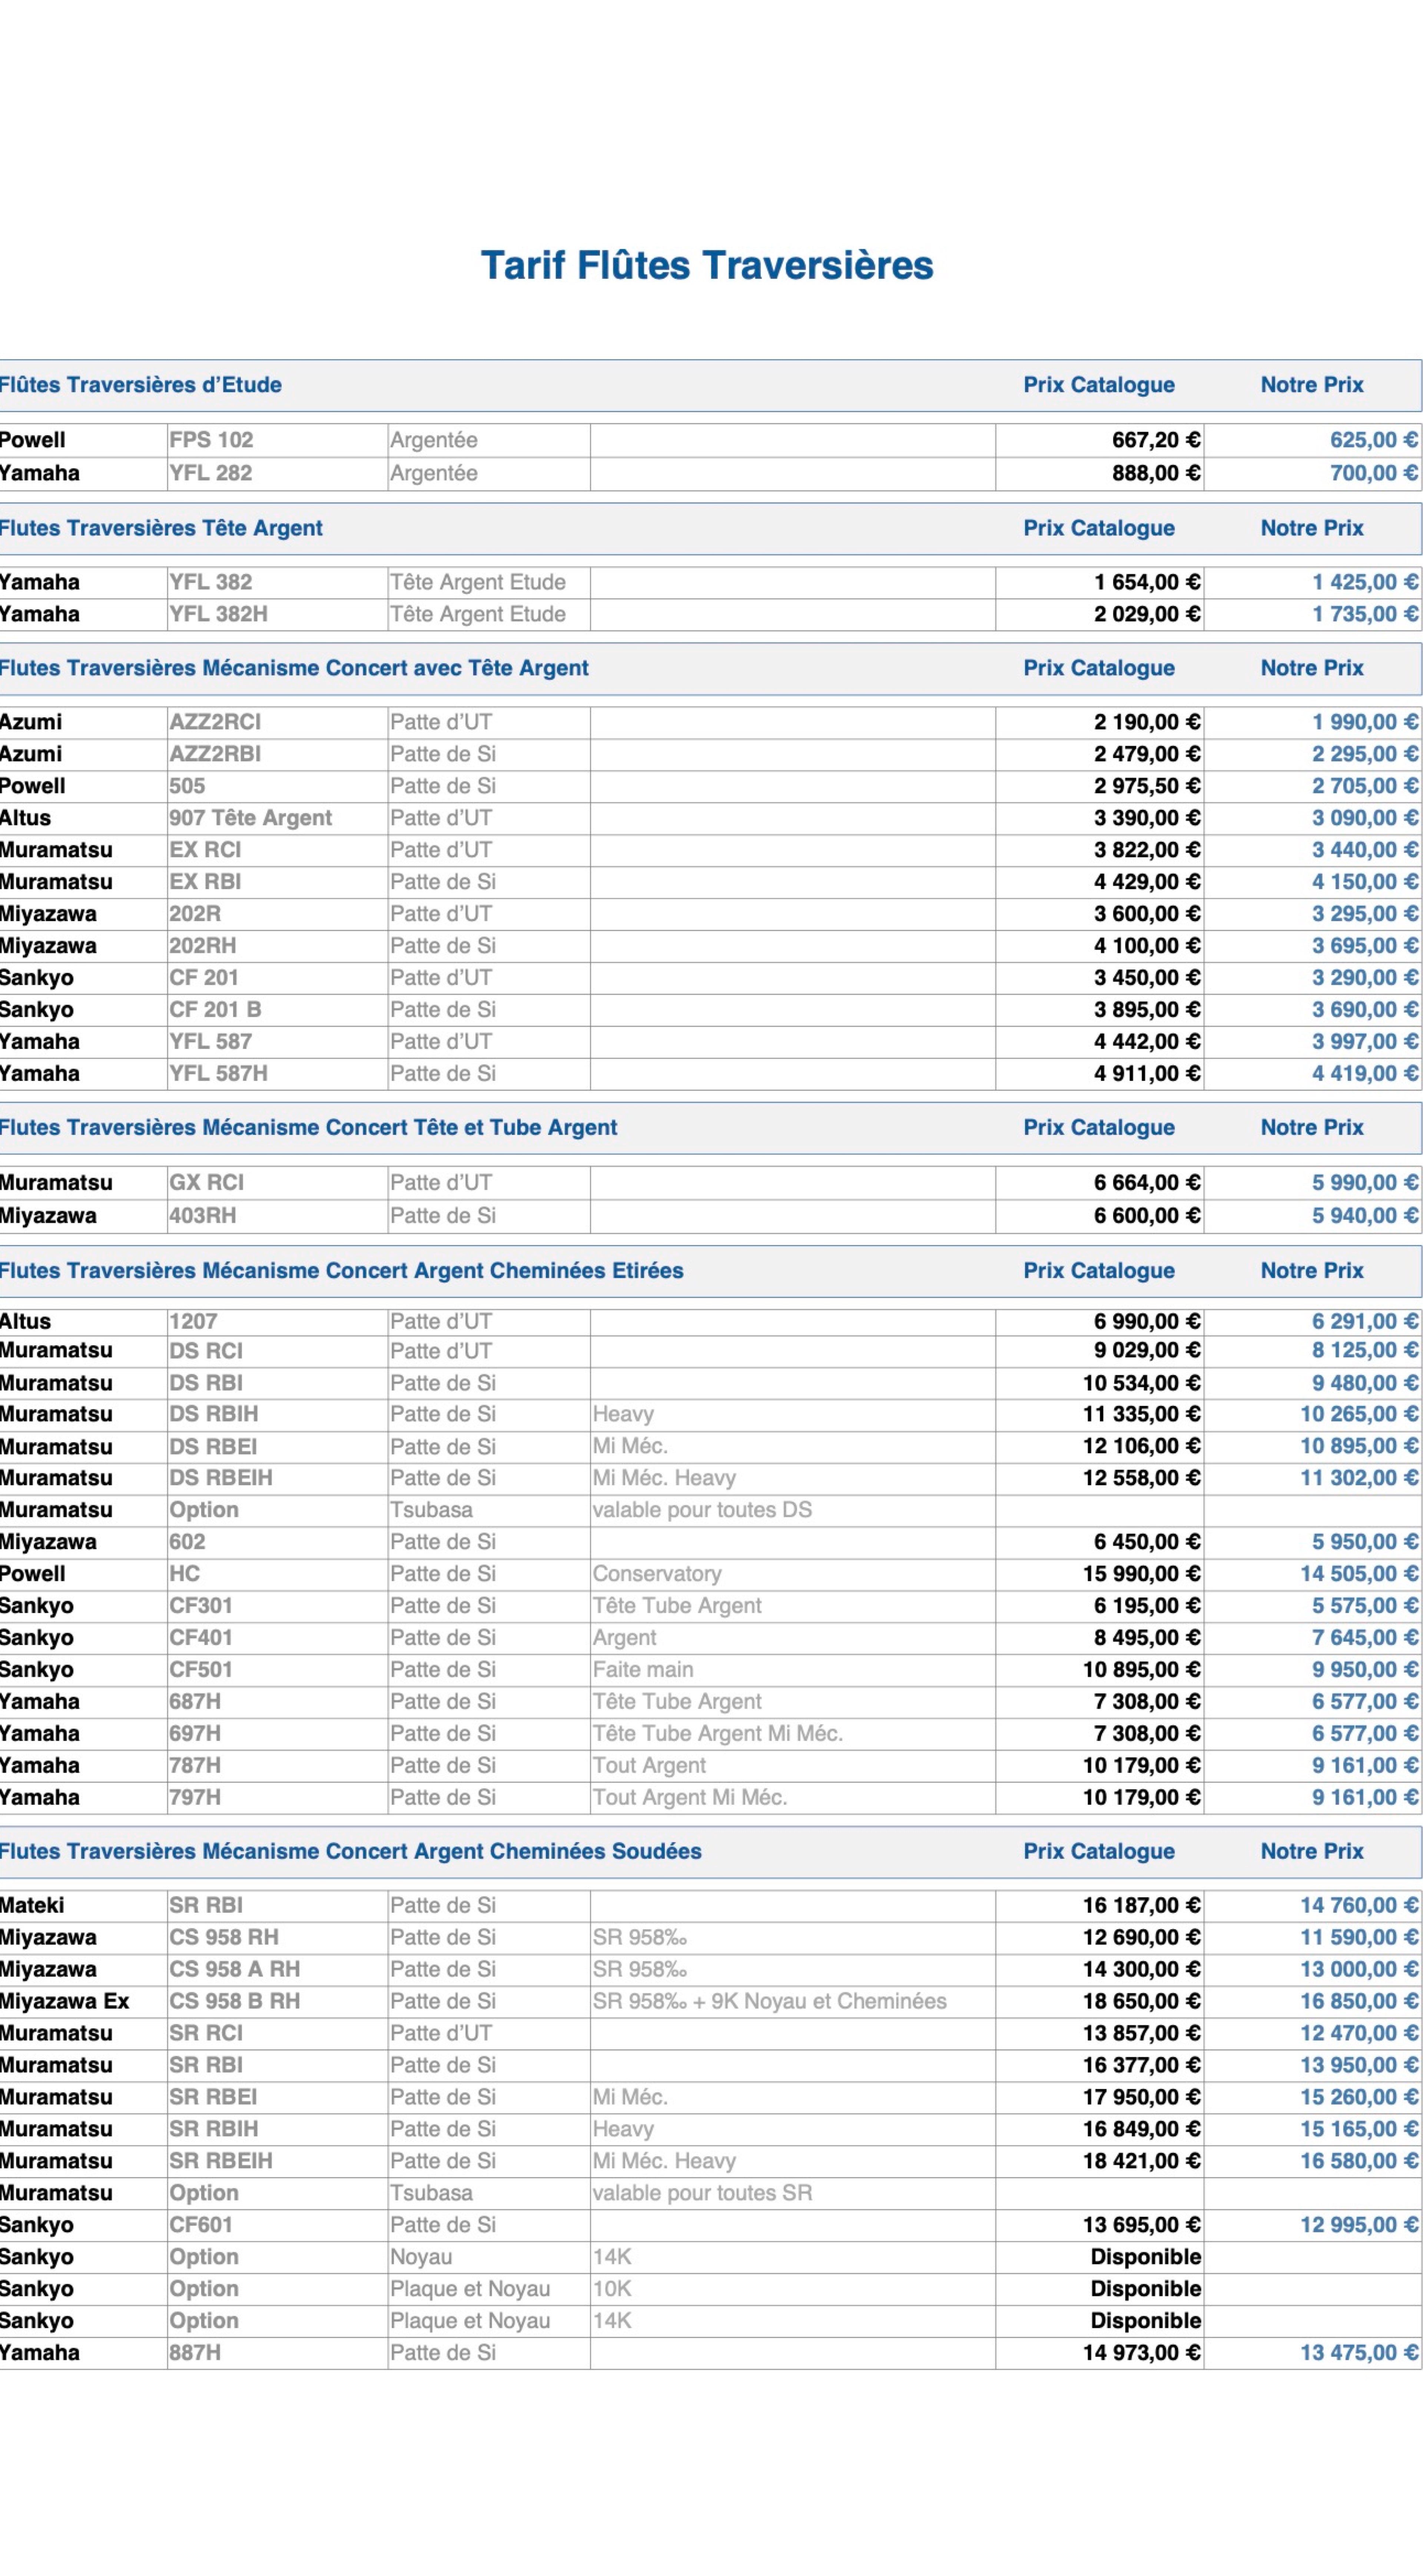This screenshot has height=2576, width=1423.
Task: Select the Cheminées Etirées section header
Action: pyautogui.click(x=342, y=1271)
